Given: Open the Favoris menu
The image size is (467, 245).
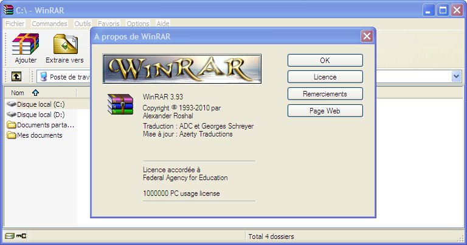Looking at the screenshot, I should 109,24.
